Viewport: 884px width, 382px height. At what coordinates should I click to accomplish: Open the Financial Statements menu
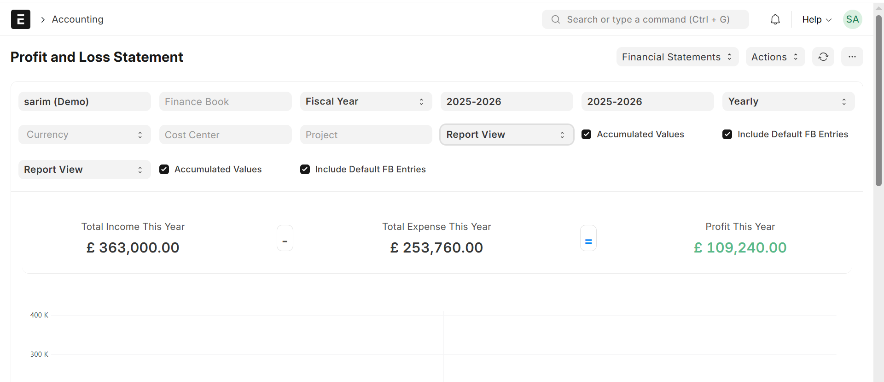[677, 57]
